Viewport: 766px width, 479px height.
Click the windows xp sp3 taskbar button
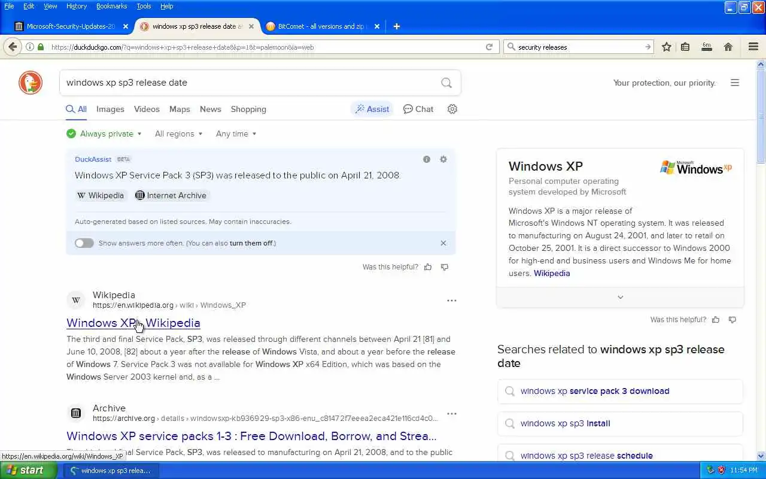point(111,471)
